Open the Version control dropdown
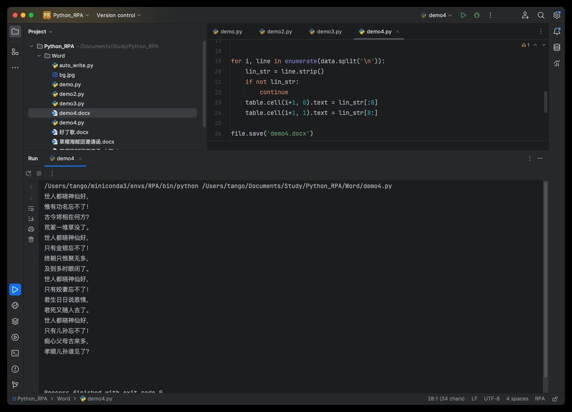Viewport: 572px width, 412px height. coord(118,15)
